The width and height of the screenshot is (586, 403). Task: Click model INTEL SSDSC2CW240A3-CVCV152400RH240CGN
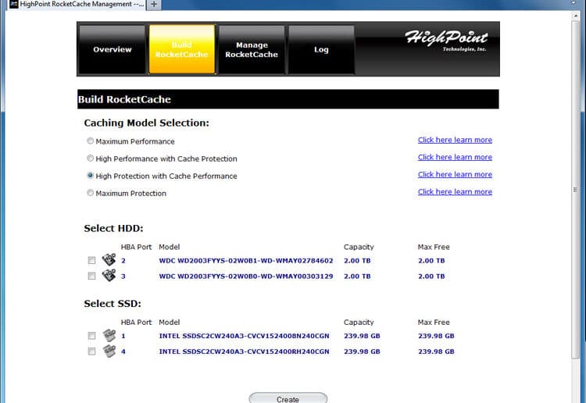[244, 351]
